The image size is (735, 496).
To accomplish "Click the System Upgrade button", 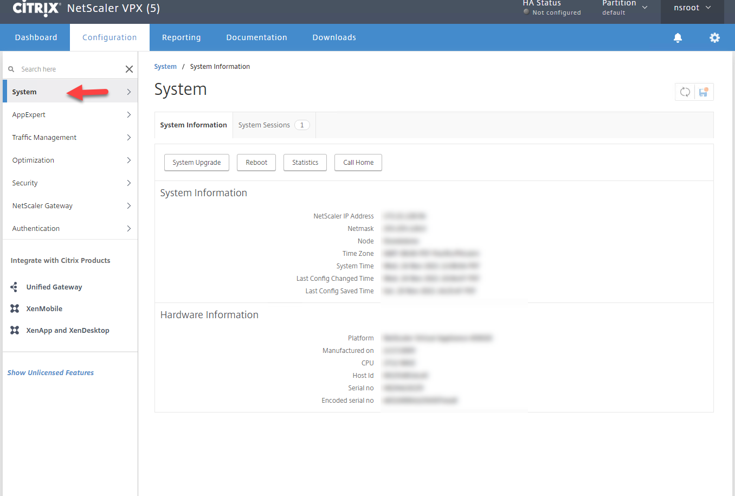I will click(196, 163).
